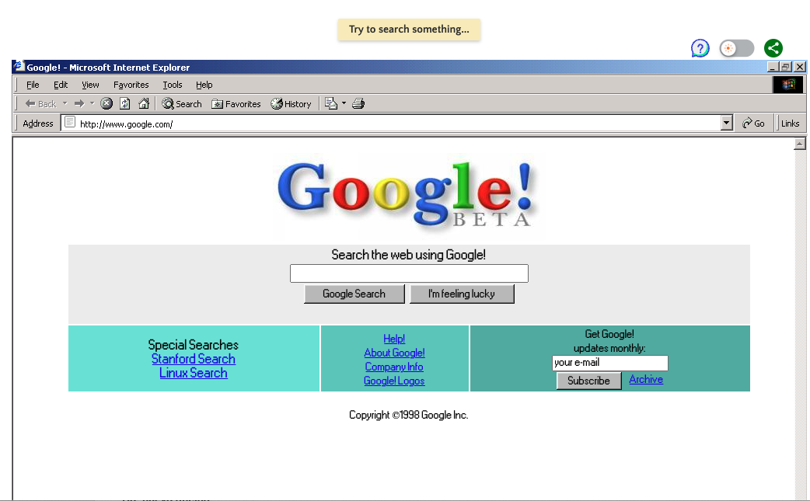This screenshot has width=810, height=501.
Task: Open the View menu
Action: coord(90,85)
